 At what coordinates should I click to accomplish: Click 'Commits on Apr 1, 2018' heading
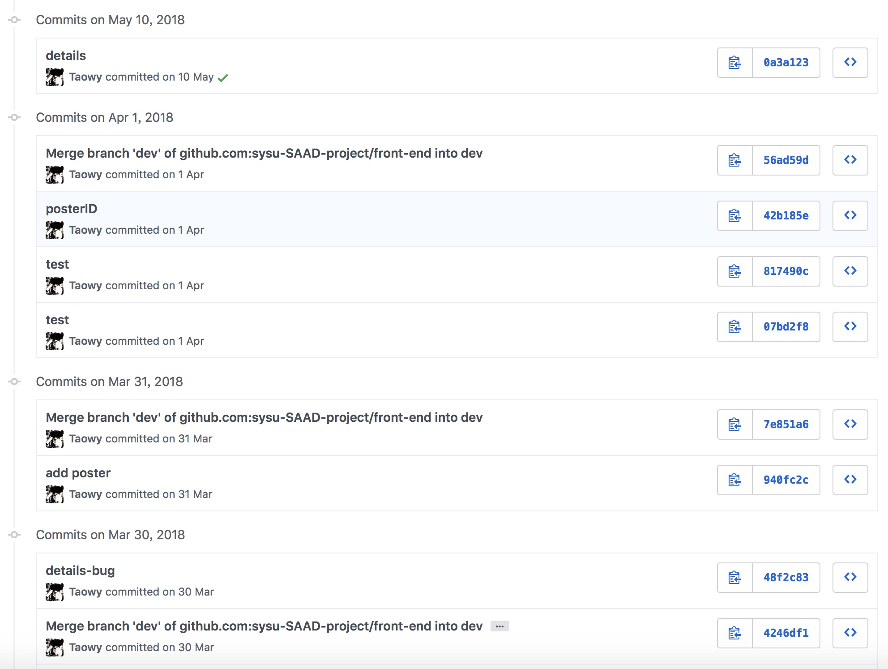[x=104, y=117]
